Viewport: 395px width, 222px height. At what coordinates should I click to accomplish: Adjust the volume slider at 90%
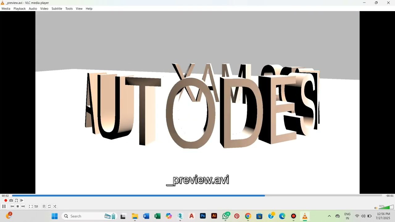point(386,207)
